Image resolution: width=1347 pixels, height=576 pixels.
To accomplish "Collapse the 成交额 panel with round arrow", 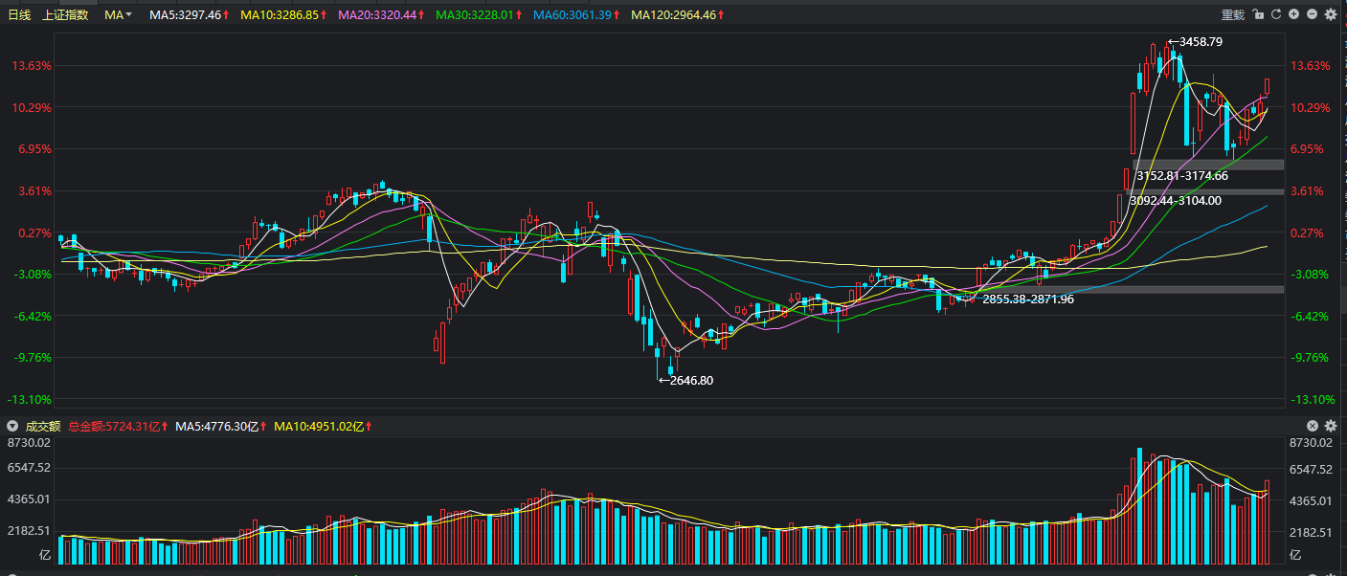I will click(x=12, y=426).
